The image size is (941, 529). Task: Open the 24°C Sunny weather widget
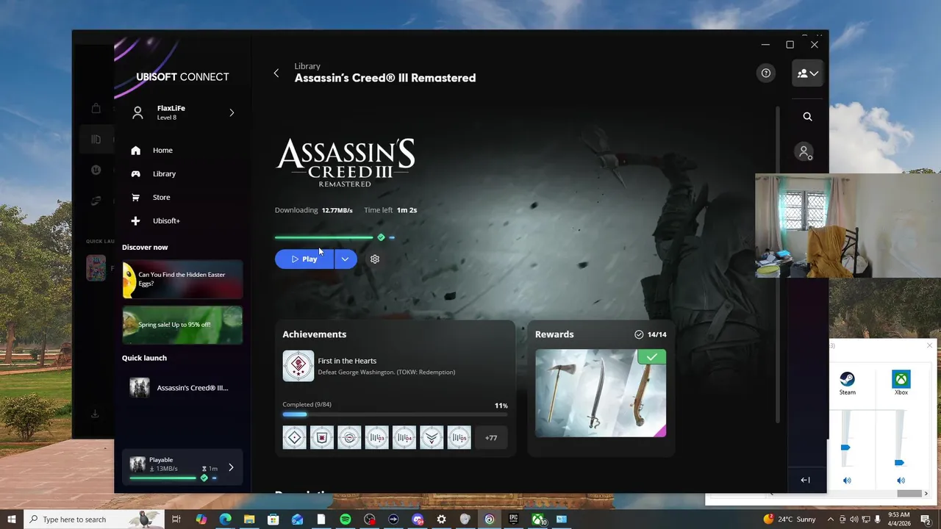[x=790, y=519]
